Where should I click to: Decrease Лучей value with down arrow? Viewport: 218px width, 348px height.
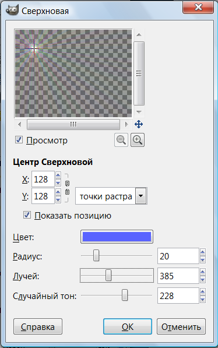[202, 280]
